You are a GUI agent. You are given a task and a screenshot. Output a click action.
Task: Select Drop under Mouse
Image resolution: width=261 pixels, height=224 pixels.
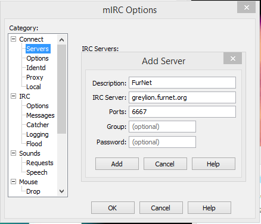pos(33,191)
